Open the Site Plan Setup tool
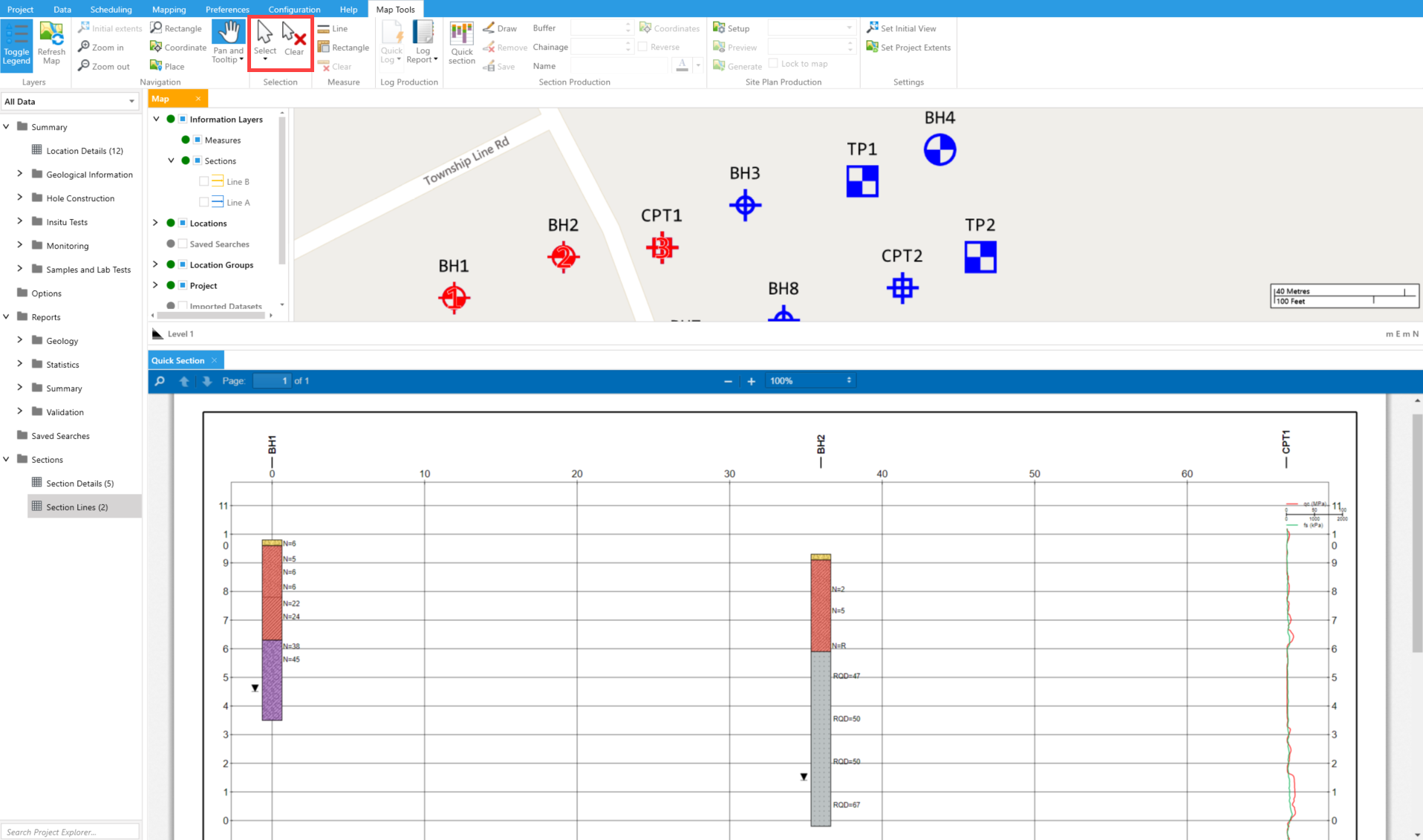This screenshot has height=840, width=1423. pos(732,28)
